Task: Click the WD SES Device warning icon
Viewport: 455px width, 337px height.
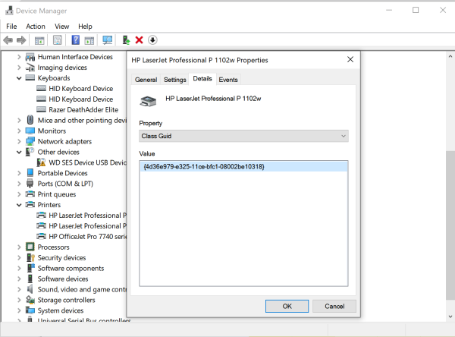Action: [x=41, y=162]
